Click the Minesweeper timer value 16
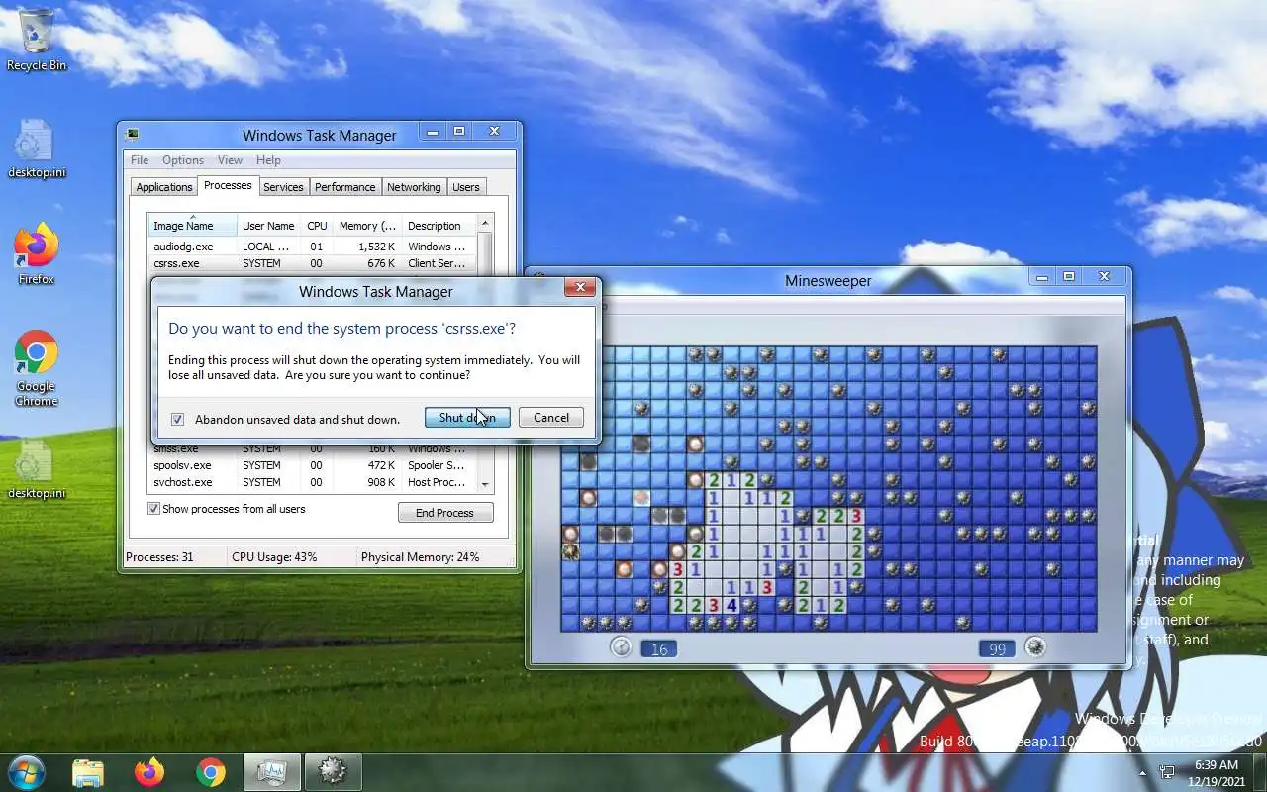This screenshot has height=792, width=1267. (659, 649)
